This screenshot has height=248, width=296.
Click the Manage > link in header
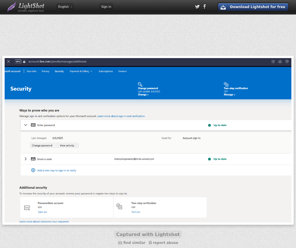(x=229, y=95)
